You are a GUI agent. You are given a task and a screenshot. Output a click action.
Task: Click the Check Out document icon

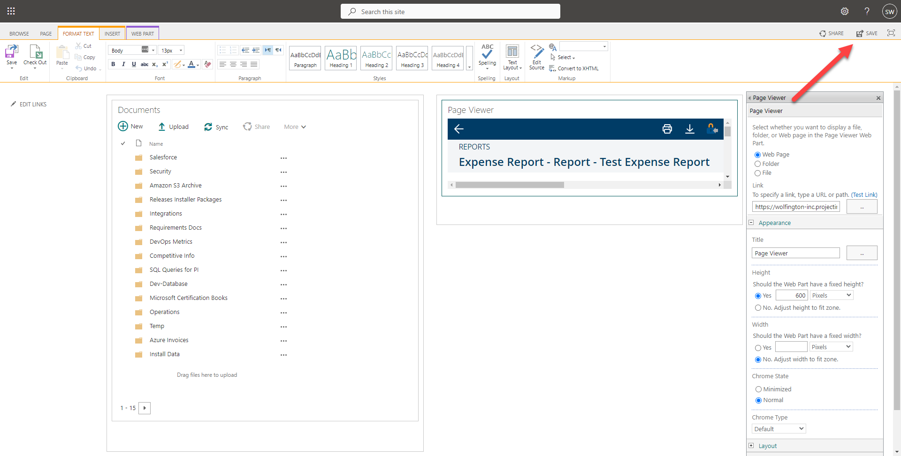[x=36, y=51]
